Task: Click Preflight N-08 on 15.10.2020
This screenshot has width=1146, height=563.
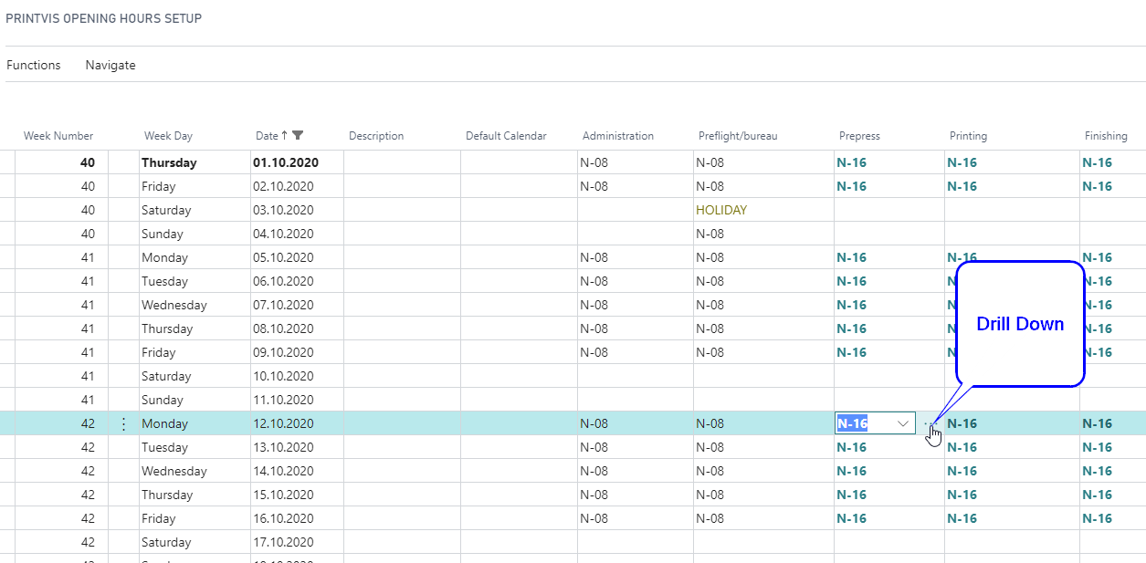Action: (710, 495)
